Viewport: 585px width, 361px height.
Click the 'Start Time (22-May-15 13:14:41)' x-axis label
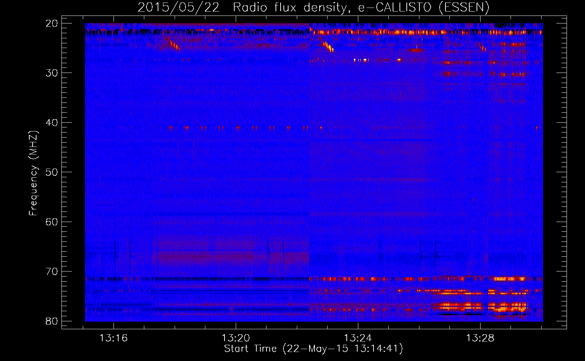[x=313, y=349]
